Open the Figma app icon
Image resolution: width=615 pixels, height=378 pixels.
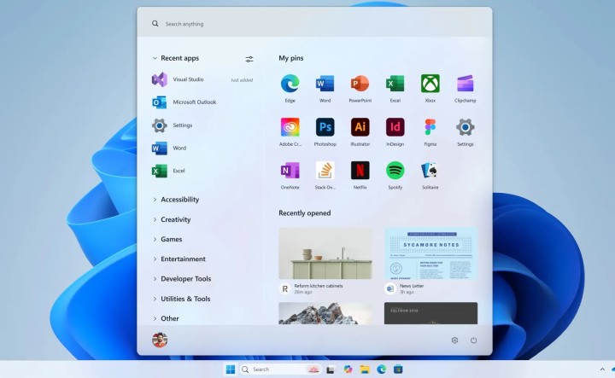pyautogui.click(x=430, y=127)
